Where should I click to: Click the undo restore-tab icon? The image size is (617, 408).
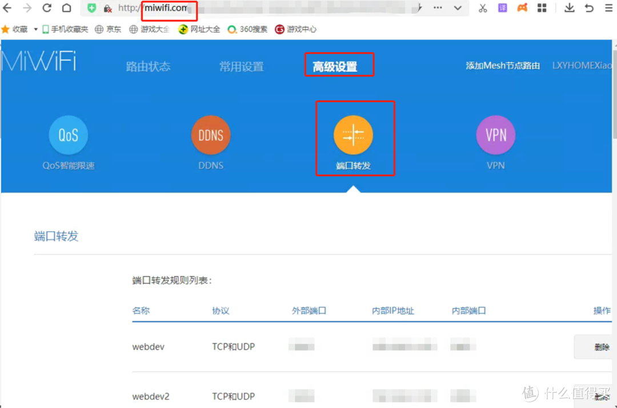point(589,8)
